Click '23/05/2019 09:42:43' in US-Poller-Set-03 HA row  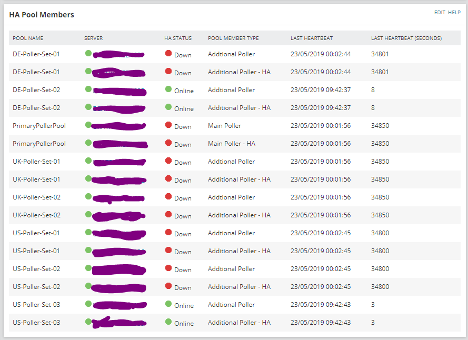(x=321, y=323)
